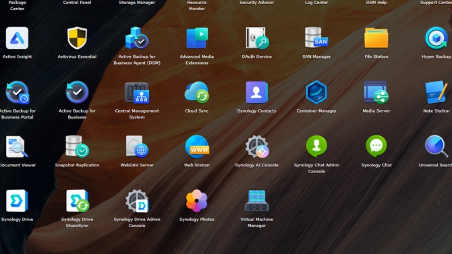Click the Resource Monitor label

pos(197,5)
